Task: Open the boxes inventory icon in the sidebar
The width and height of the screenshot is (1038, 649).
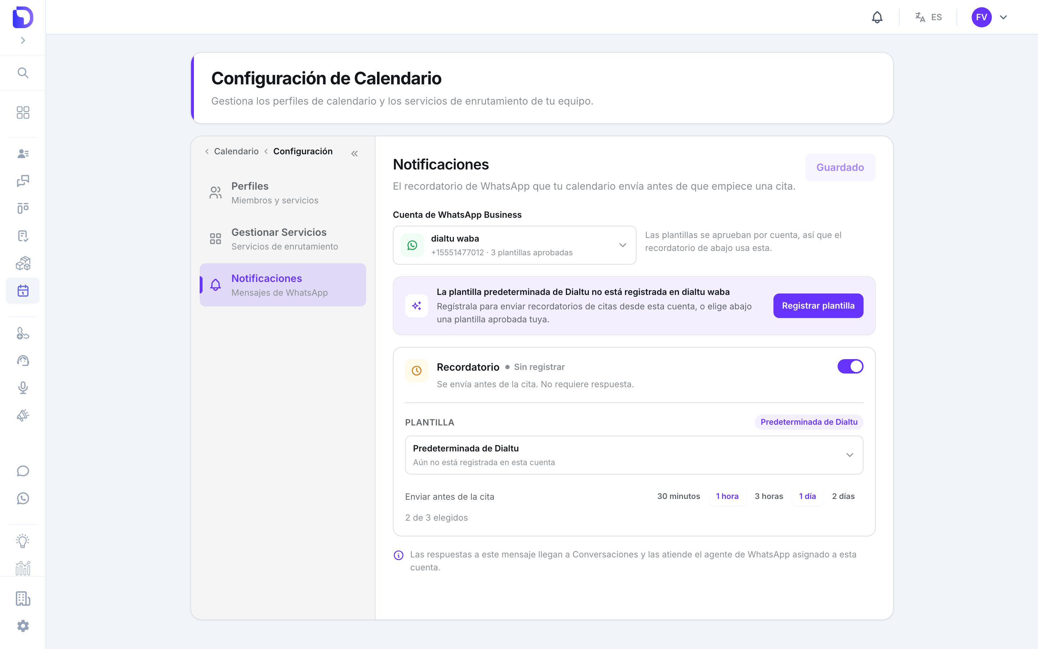Action: 23,264
